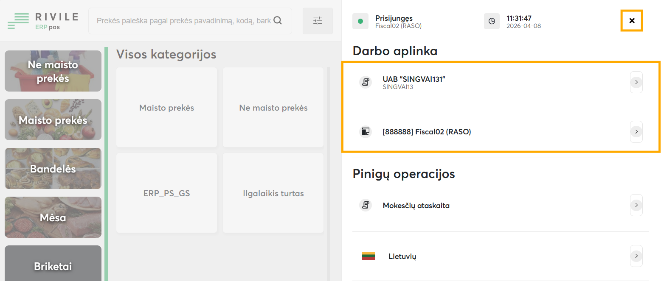Click the Mokesčių ataskaita report icon
The image size is (661, 281).
[366, 206]
